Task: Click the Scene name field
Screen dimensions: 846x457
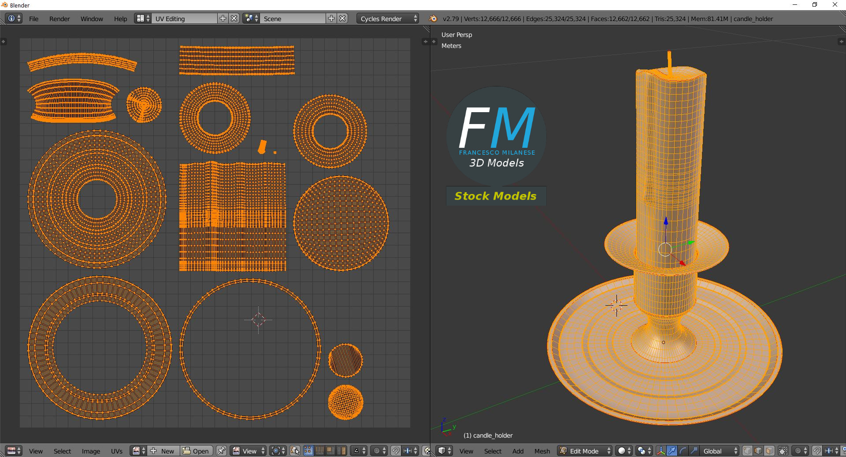Action: point(293,18)
